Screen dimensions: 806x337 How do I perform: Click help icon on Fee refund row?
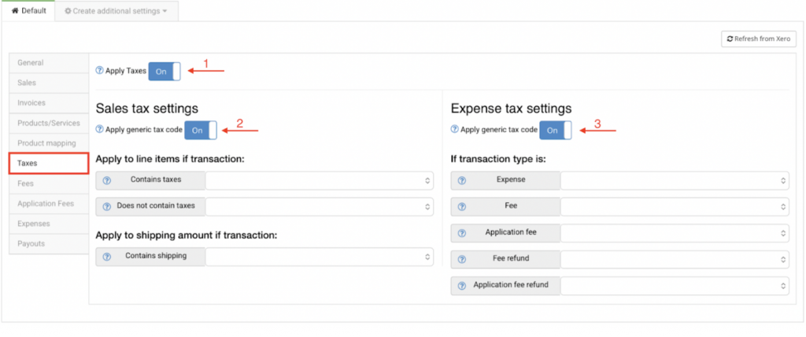coord(464,258)
